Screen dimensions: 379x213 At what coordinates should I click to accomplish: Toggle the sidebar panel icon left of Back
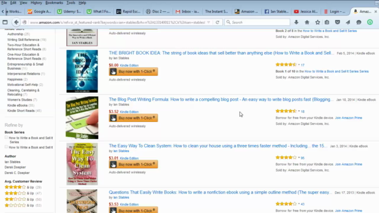tap(5, 22)
